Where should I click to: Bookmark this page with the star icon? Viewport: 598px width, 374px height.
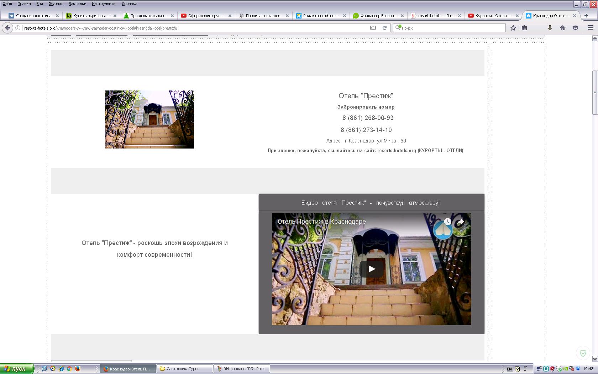(x=513, y=28)
